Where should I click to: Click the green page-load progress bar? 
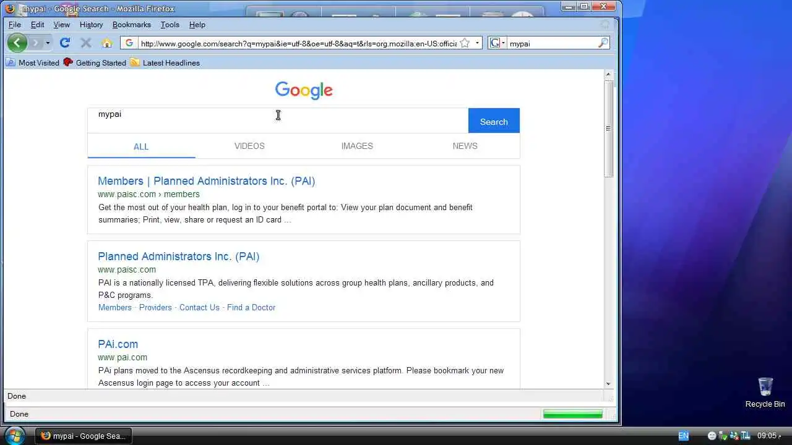point(572,414)
